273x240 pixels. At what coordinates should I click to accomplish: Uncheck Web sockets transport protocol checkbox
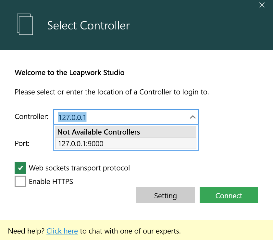20,168
